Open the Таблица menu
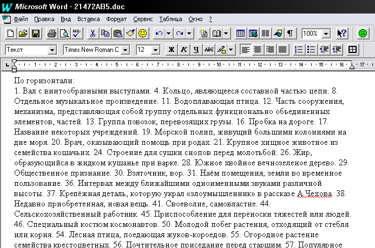Viewport: 375px width, 248px height. point(171,19)
